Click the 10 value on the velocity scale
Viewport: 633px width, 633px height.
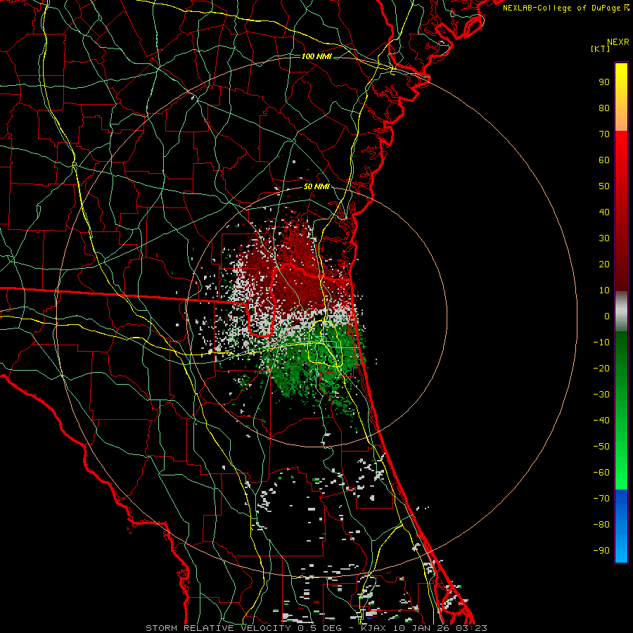[604, 290]
